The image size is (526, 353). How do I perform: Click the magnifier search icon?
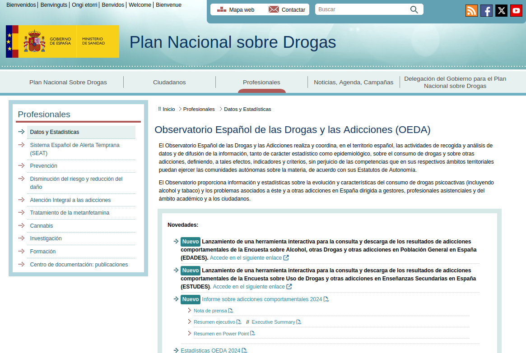[414, 10]
